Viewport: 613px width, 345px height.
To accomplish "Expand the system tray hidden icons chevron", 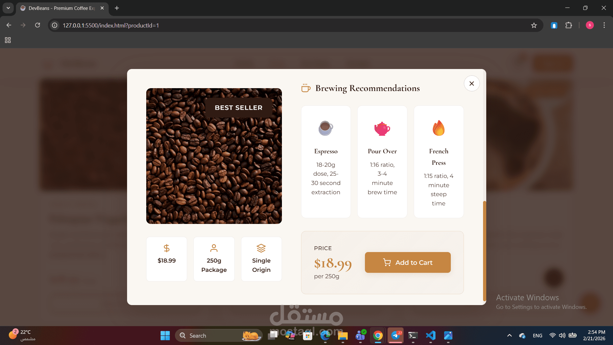I will tap(510, 335).
